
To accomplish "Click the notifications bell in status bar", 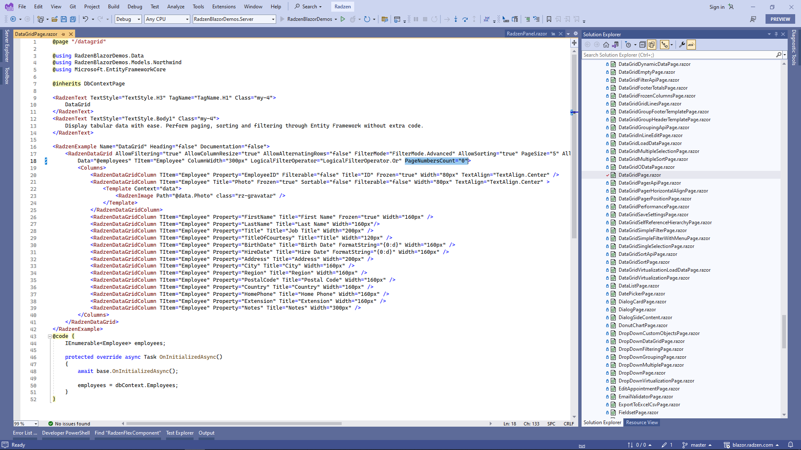I will click(791, 445).
